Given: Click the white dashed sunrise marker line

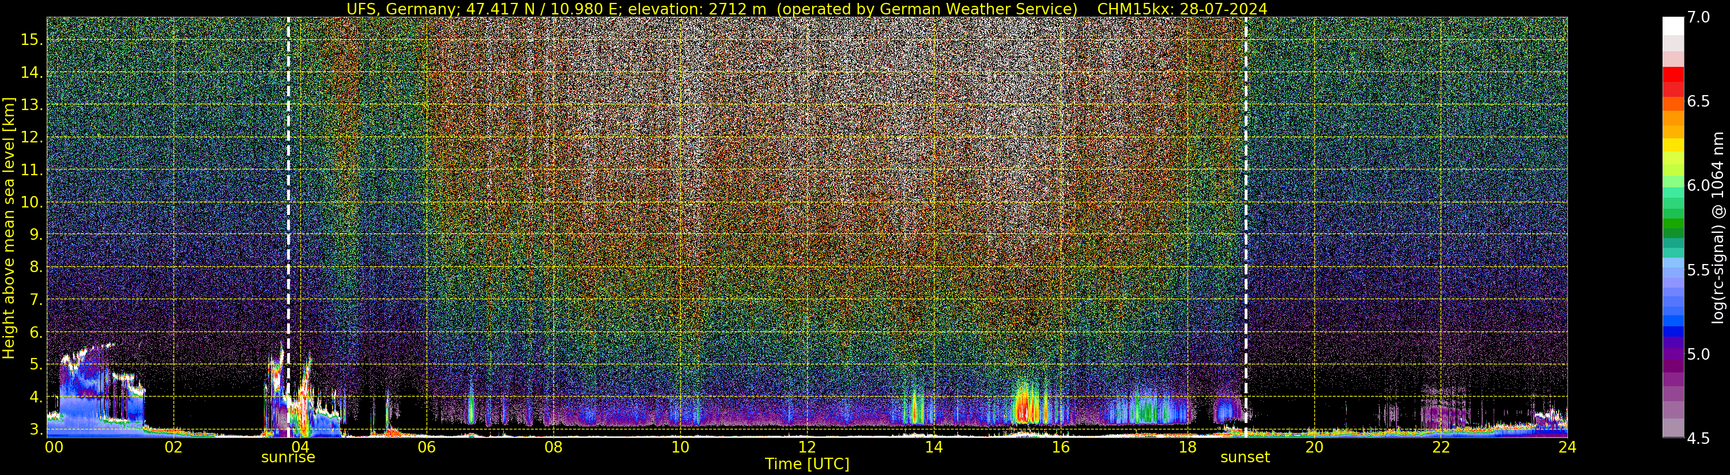Looking at the screenshot, I should 288,227.
